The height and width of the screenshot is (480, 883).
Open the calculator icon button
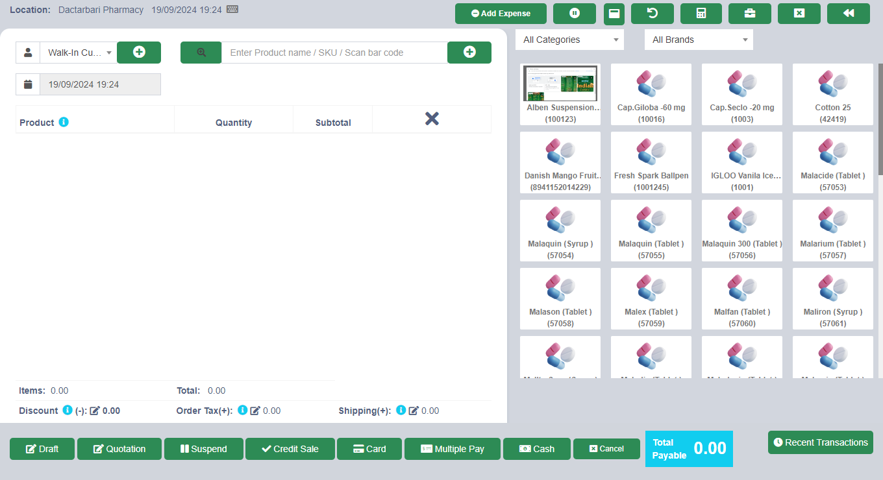[701, 14]
